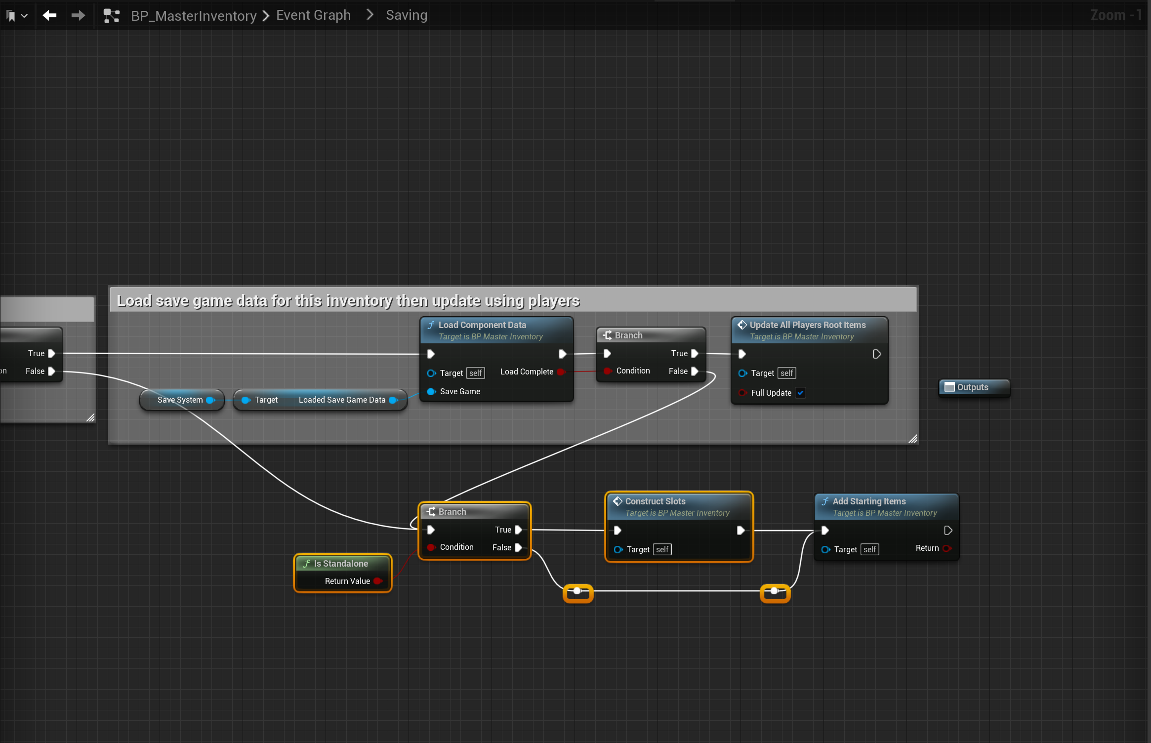Click the Add Starting Items node header
Image resolution: width=1151 pixels, height=743 pixels.
(869, 501)
